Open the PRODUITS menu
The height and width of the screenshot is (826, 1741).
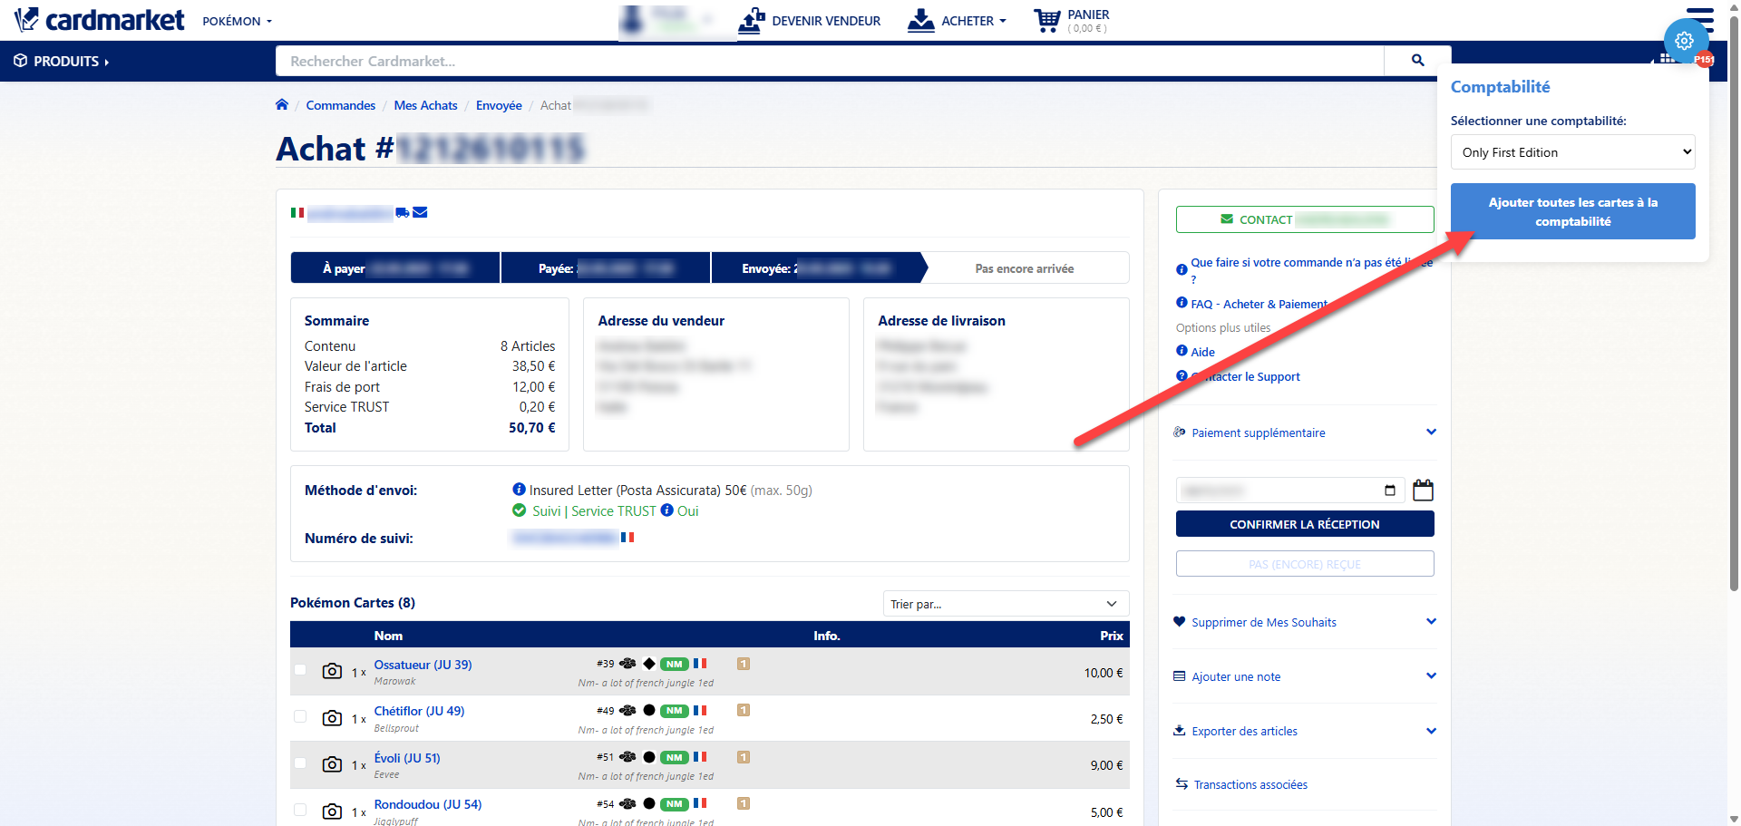62,62
